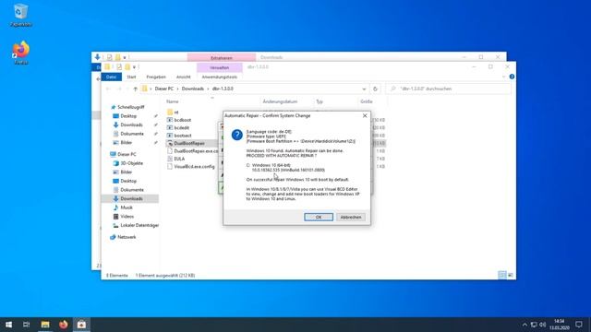Open the recent locations dropdown arrow

(x=127, y=89)
